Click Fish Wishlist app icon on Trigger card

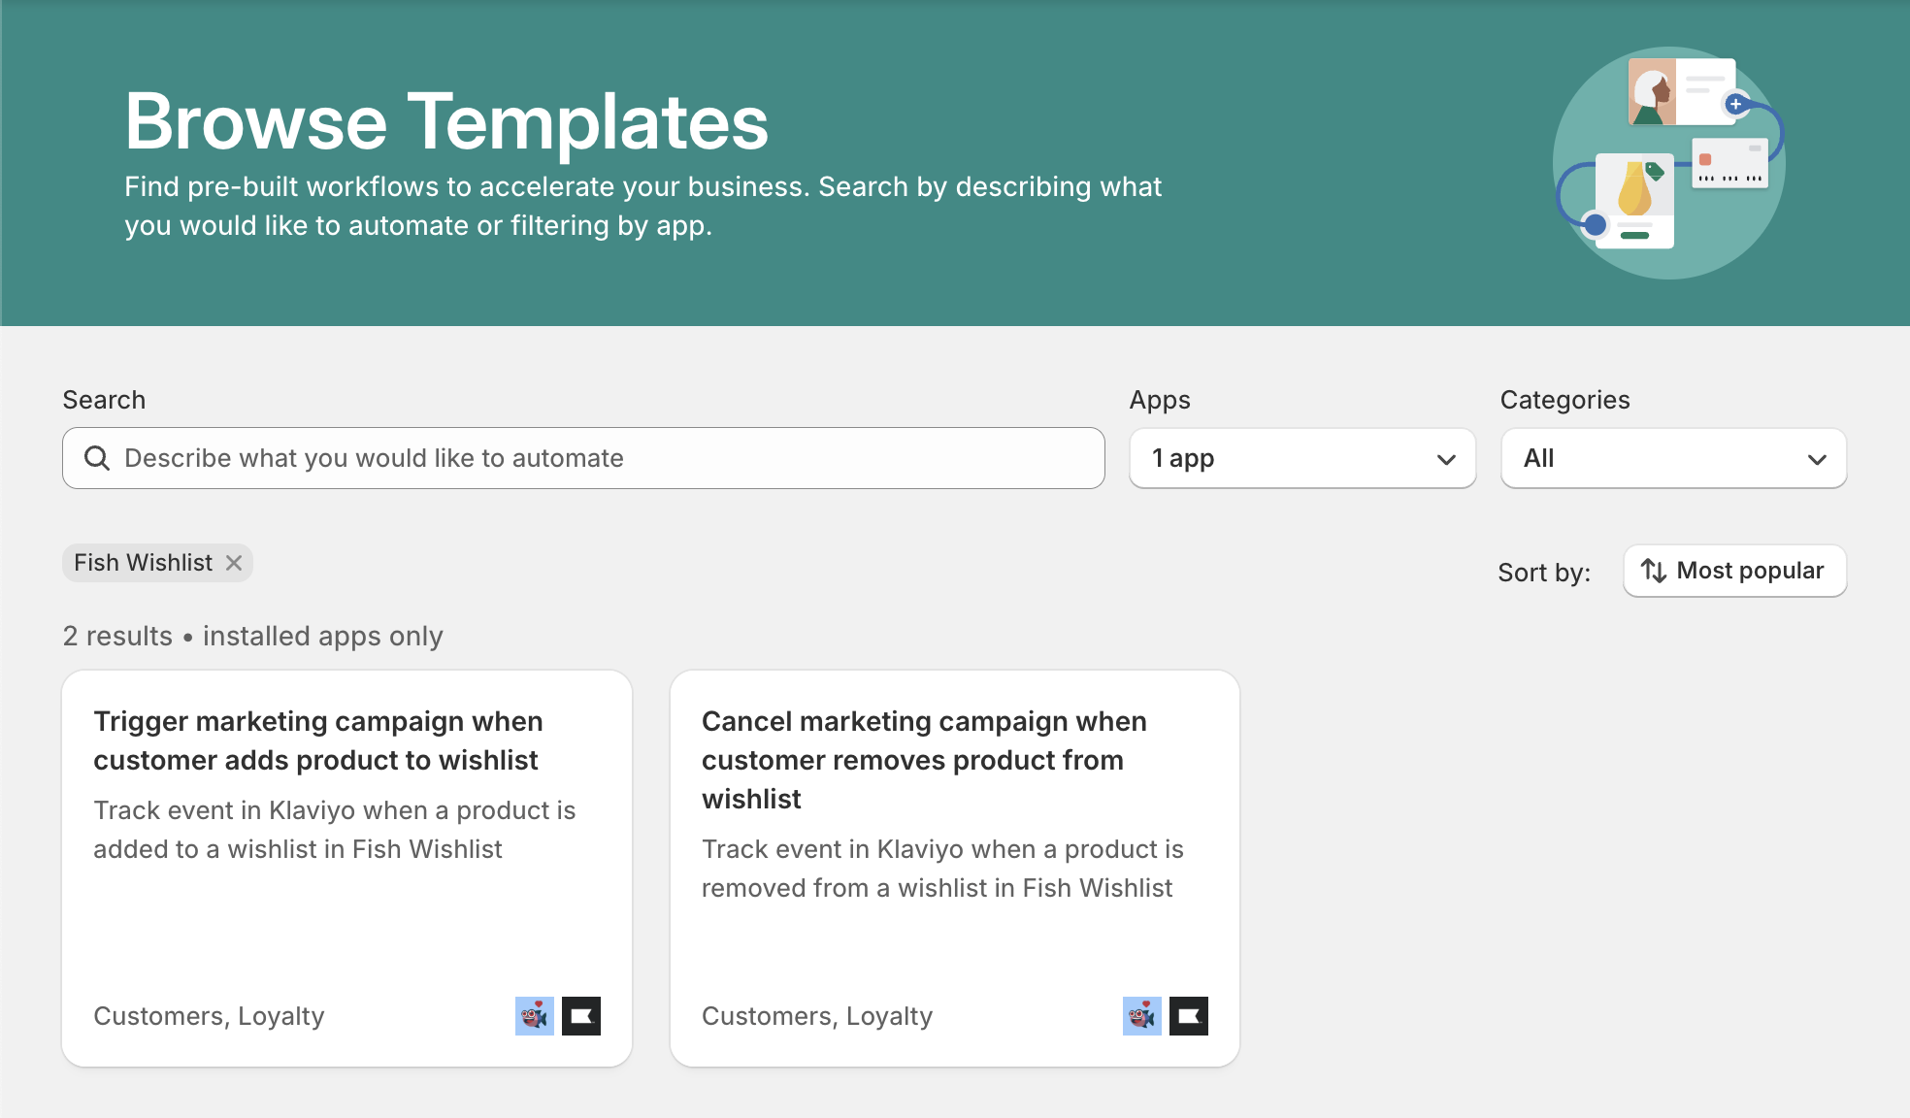(x=534, y=1016)
